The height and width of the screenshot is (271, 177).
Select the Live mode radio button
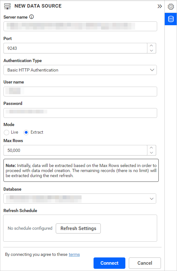[x=6, y=132]
